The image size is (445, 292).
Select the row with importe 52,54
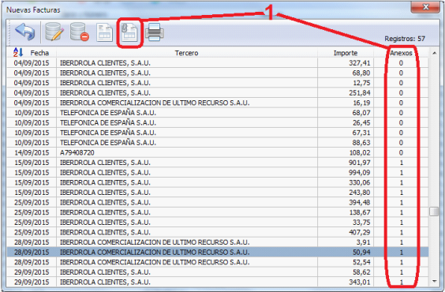218,262
